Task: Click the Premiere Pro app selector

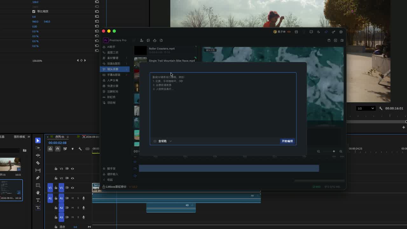Action: point(115,40)
